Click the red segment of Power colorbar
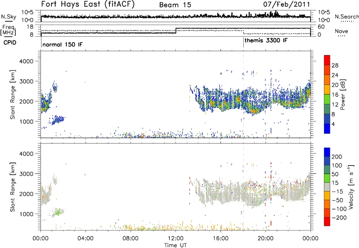359x248 pixels. point(327,60)
